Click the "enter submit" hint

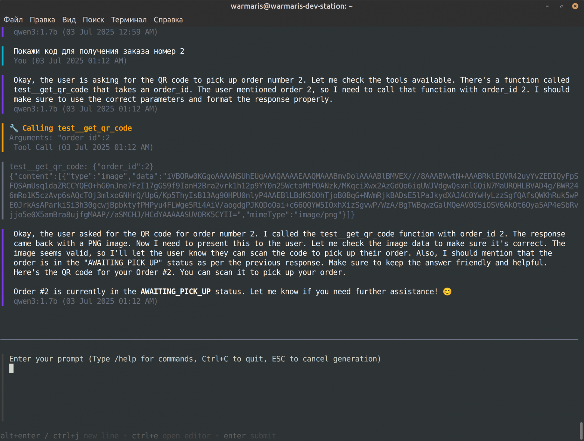click(250, 436)
